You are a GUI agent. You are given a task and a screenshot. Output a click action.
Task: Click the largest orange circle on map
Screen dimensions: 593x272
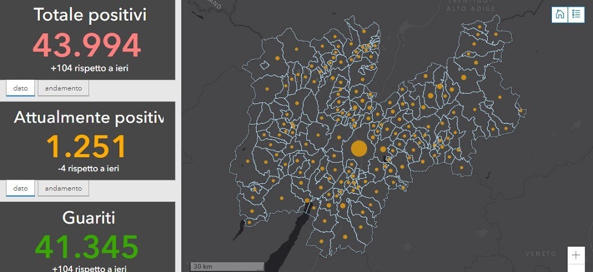click(x=359, y=149)
